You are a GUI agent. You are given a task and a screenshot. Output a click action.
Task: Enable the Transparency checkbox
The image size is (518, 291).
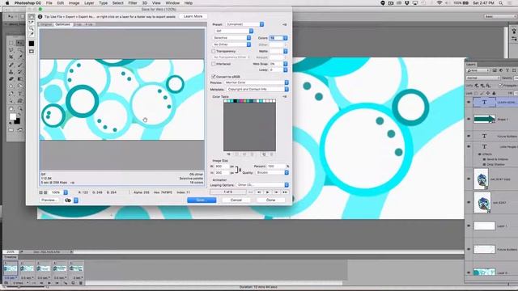pos(214,51)
